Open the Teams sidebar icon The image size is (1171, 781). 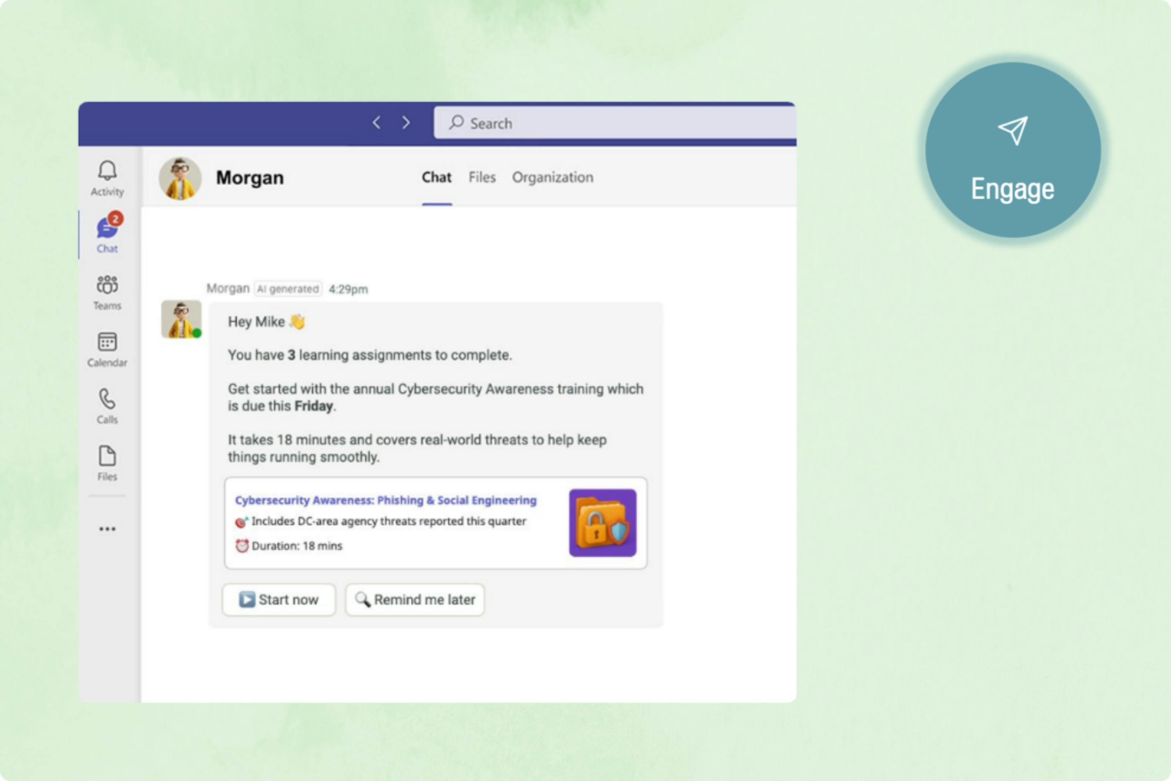[107, 292]
